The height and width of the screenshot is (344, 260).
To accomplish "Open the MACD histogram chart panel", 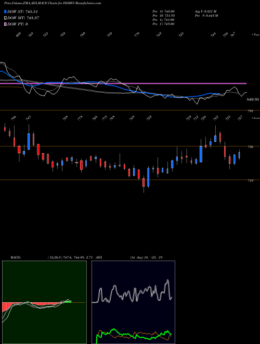I will tap(44, 302).
